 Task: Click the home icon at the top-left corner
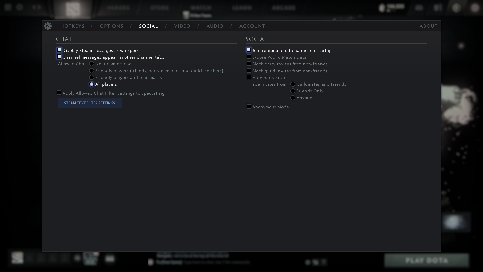(8, 7)
